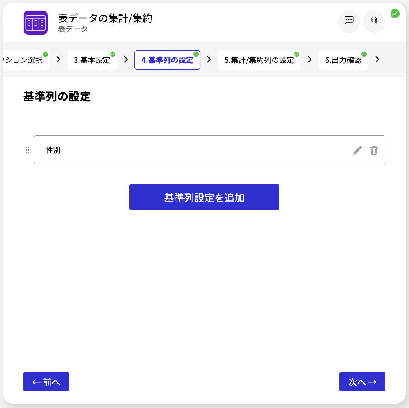Go back with the ← 前へ button
This screenshot has height=408, width=409.
46,382
